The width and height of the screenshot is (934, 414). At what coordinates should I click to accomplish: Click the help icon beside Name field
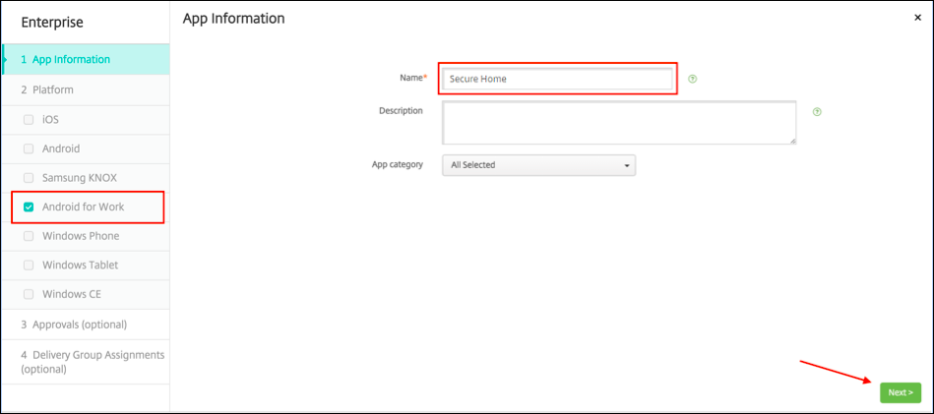coord(693,79)
